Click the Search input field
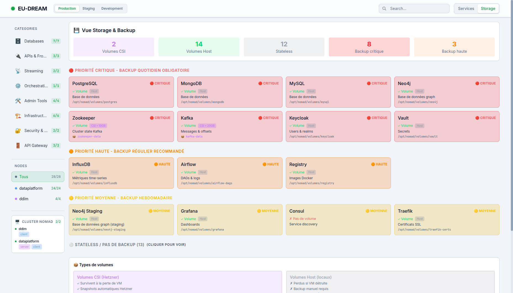Image resolution: width=513 pixels, height=293 pixels. click(x=417, y=9)
